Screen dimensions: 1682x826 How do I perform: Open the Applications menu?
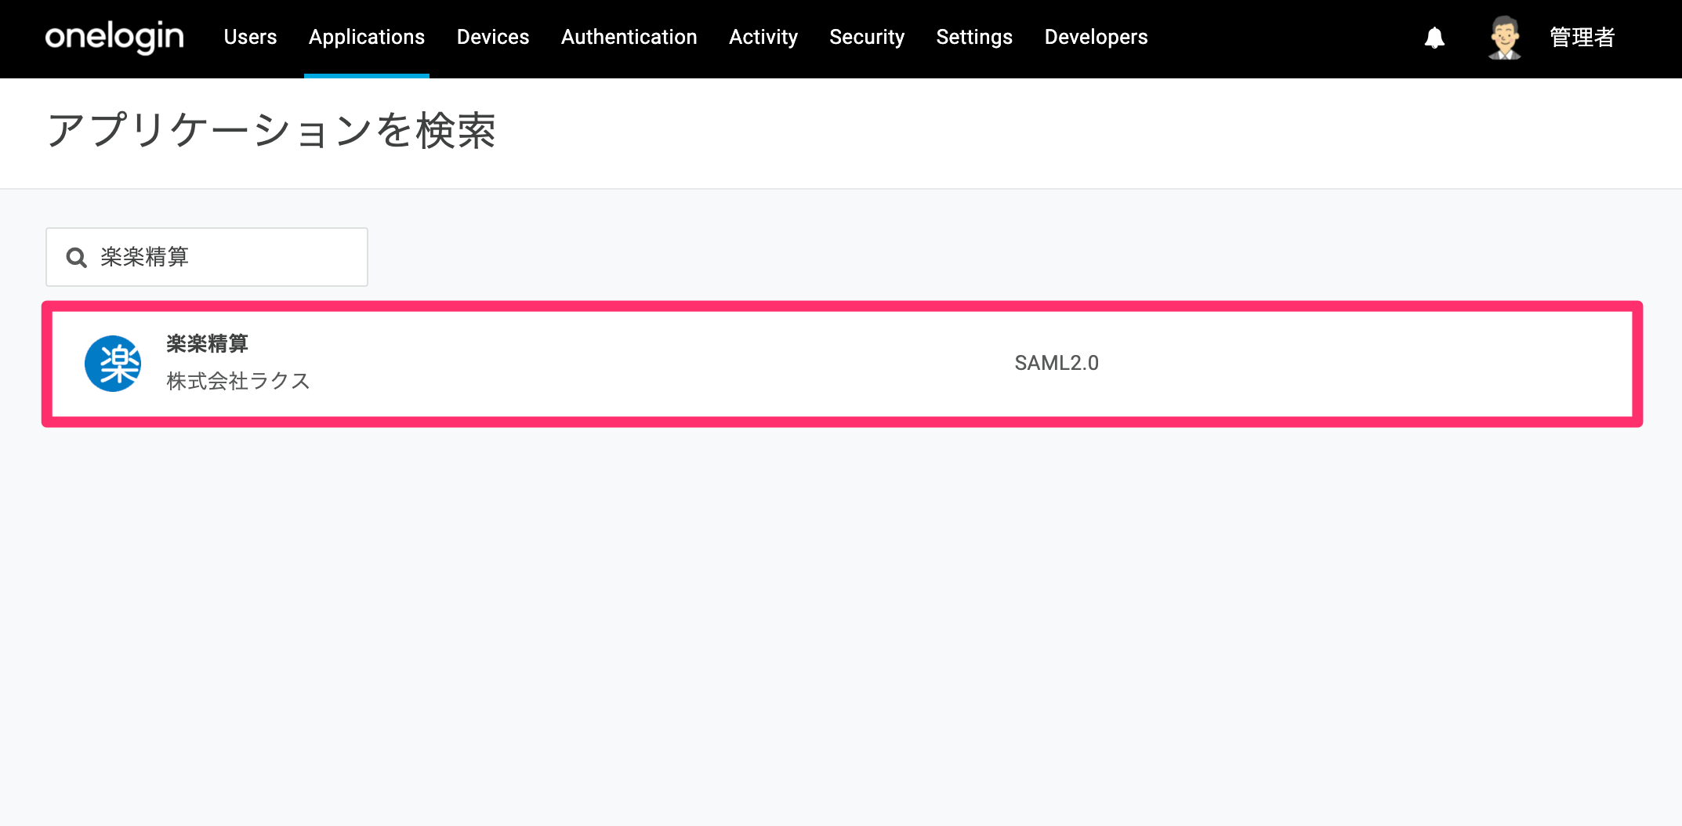coord(367,37)
